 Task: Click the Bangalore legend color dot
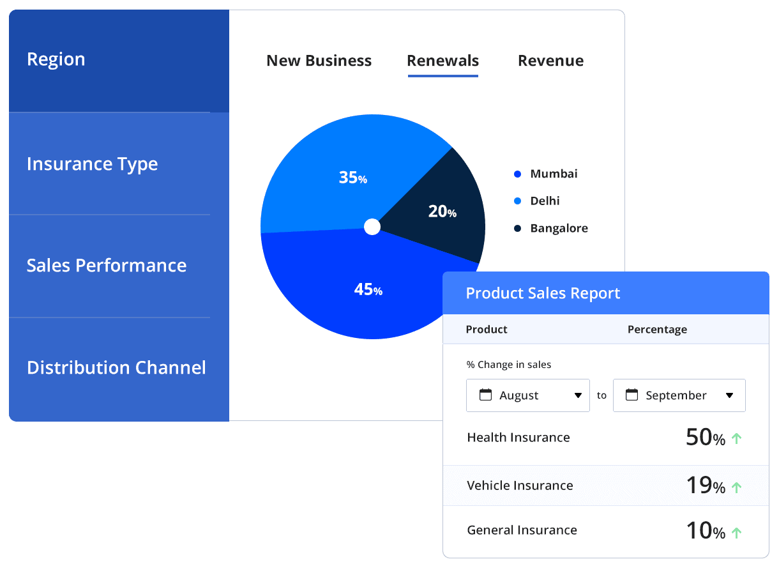[x=517, y=227]
